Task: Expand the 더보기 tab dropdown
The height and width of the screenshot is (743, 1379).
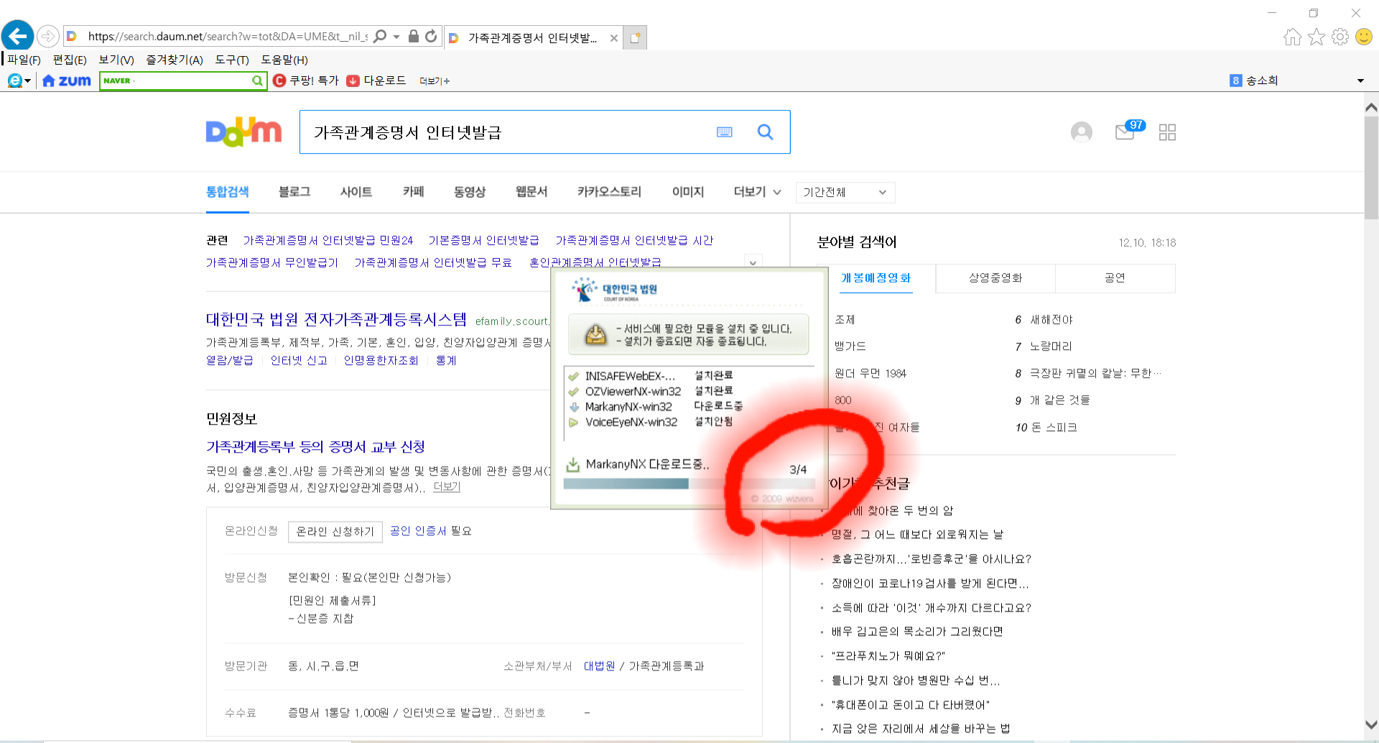Action: (757, 192)
